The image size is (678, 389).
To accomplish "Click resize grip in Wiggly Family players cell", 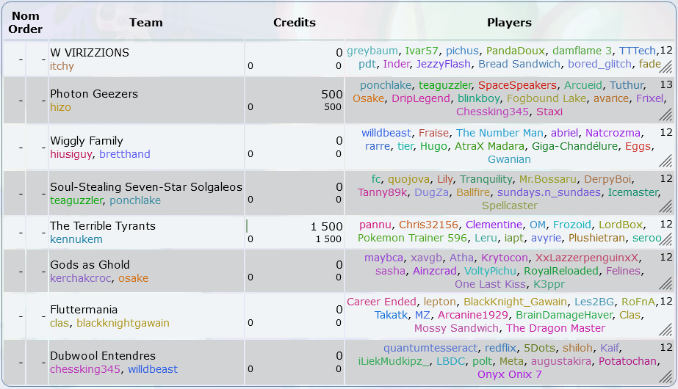I will pos(666,161).
